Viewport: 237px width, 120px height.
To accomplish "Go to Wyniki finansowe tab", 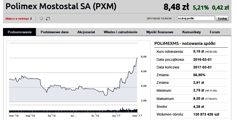I will coord(160,32).
